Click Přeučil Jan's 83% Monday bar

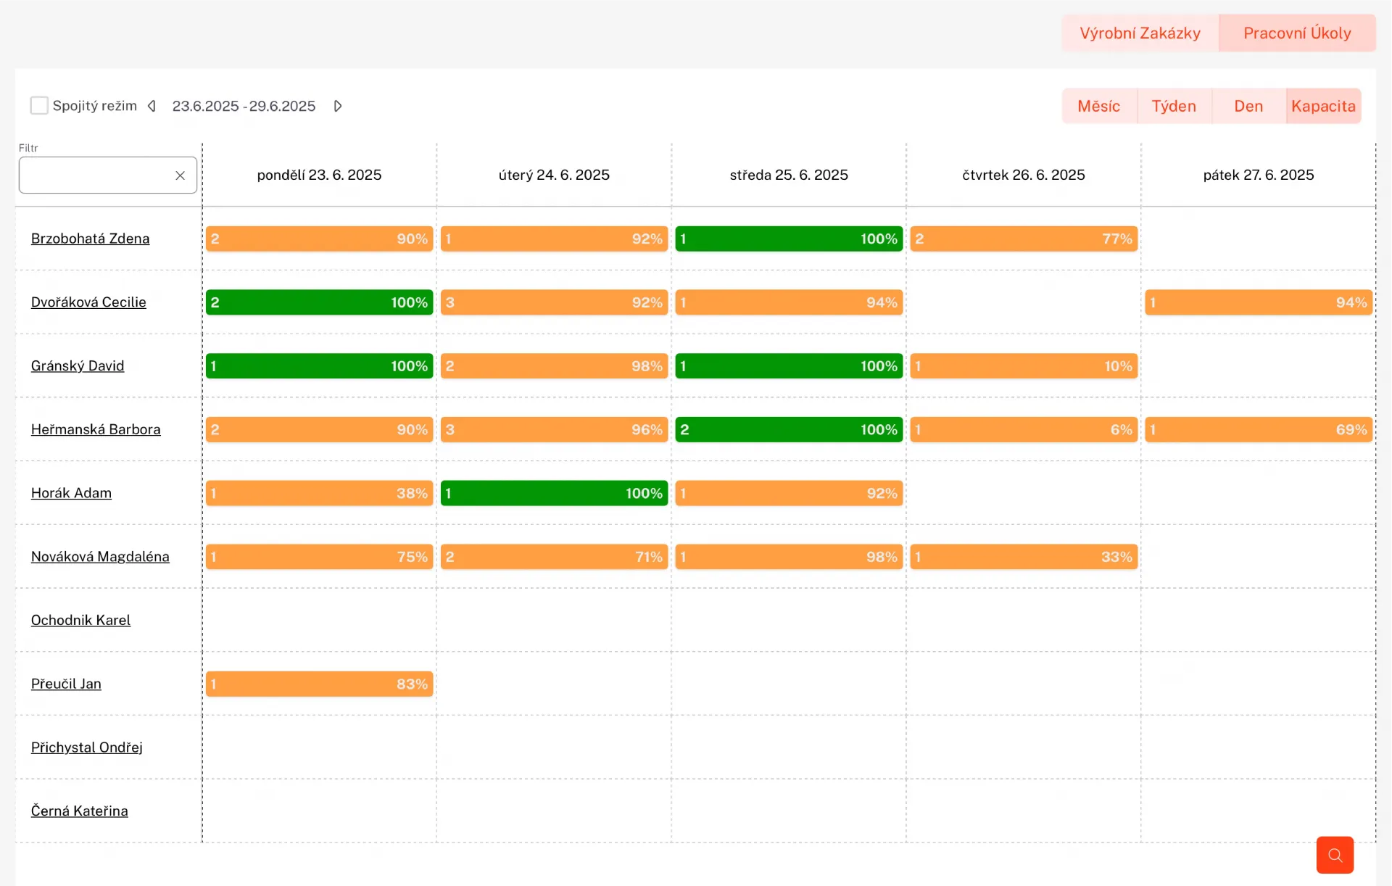319,684
